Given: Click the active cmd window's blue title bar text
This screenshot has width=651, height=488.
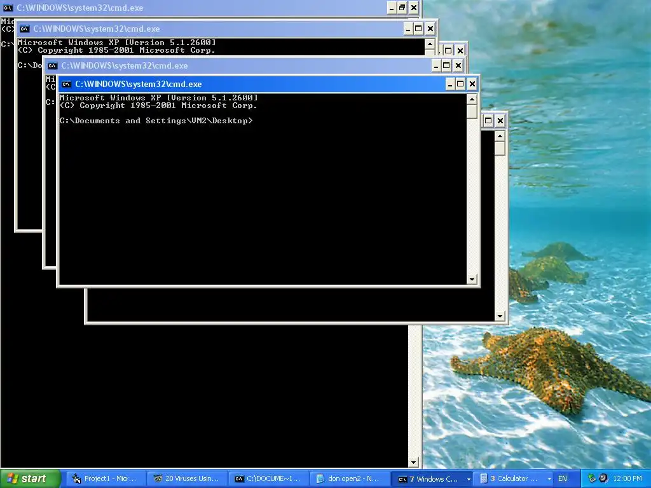Looking at the screenshot, I should click(138, 85).
